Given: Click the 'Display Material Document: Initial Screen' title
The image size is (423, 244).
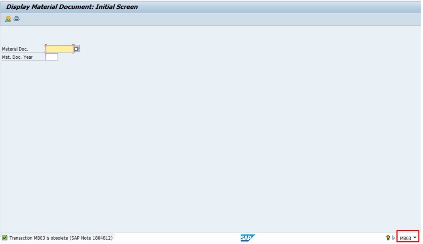Looking at the screenshot, I should [x=72, y=7].
